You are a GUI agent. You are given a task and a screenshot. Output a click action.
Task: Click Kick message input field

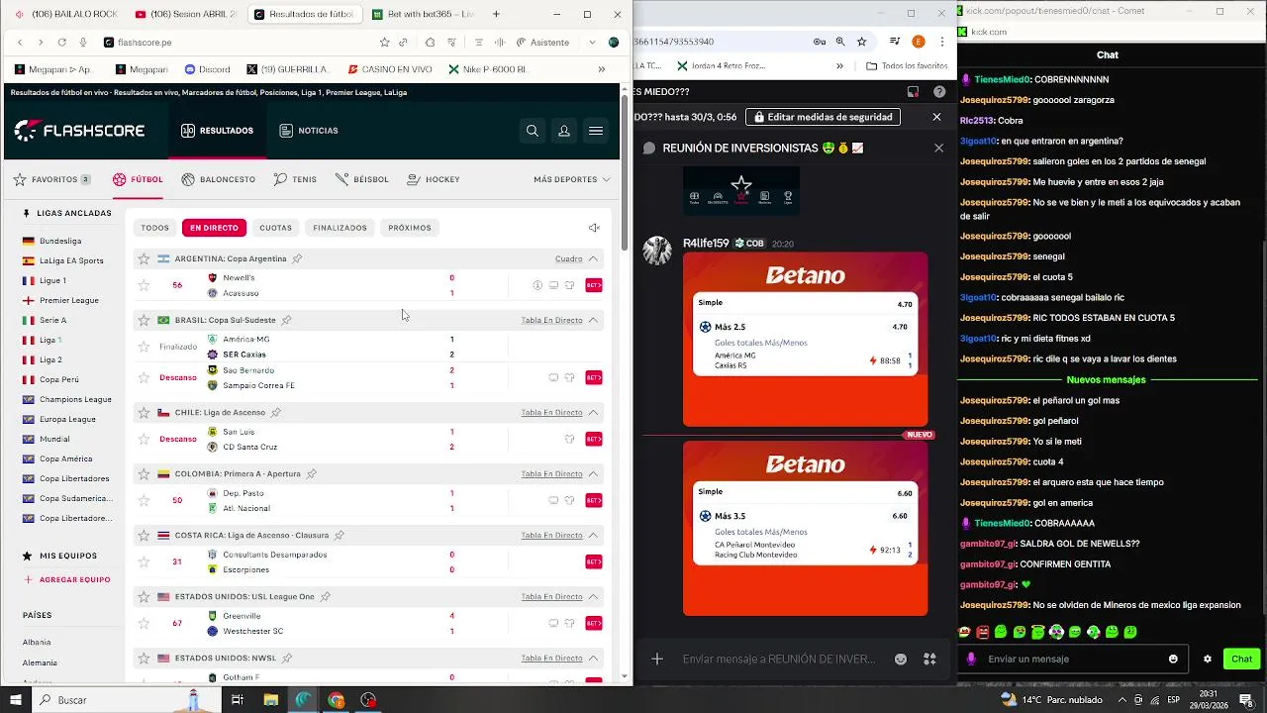coord(1074,659)
